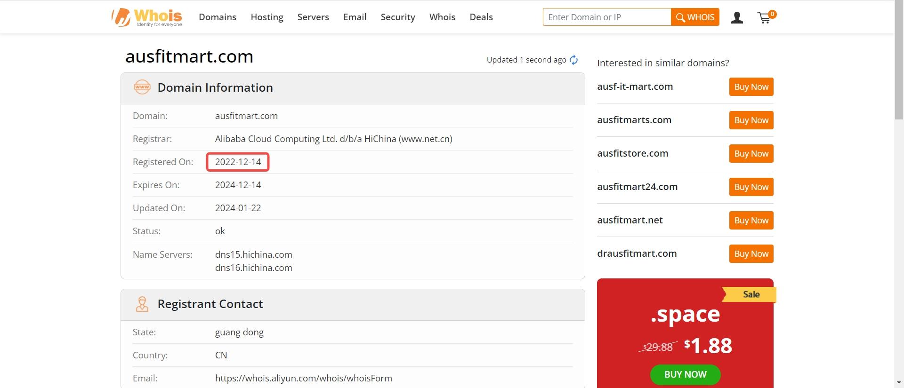Click the name server dns15.hichina.com
Image resolution: width=904 pixels, height=388 pixels.
click(x=253, y=254)
